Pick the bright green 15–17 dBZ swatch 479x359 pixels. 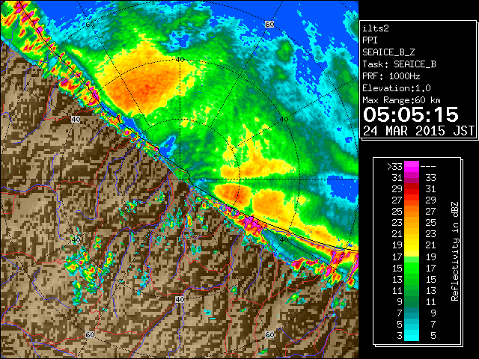pos(412,268)
